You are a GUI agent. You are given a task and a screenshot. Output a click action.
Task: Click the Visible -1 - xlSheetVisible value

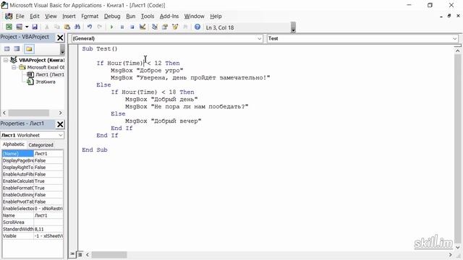pos(48,236)
